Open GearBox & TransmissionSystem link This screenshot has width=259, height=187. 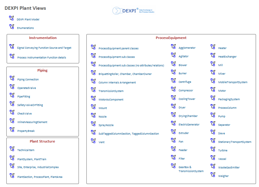(x=191, y=169)
